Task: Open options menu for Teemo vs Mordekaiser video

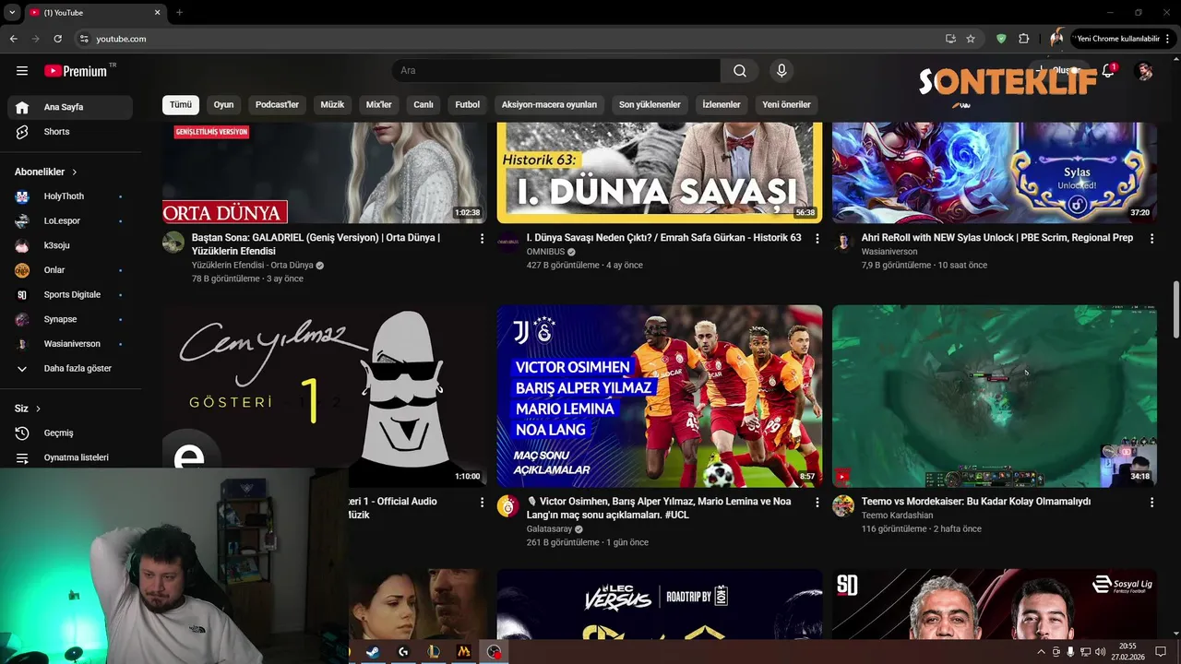Action: coord(1151,503)
